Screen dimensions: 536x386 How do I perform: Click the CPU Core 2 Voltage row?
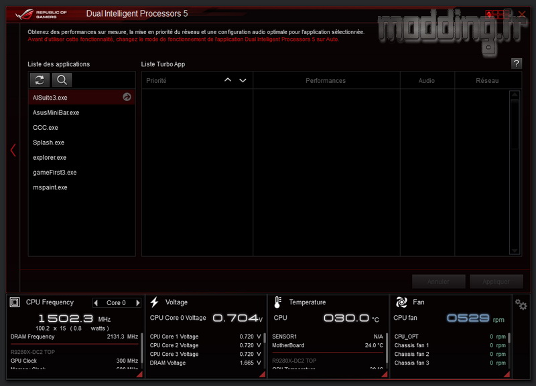coord(205,345)
